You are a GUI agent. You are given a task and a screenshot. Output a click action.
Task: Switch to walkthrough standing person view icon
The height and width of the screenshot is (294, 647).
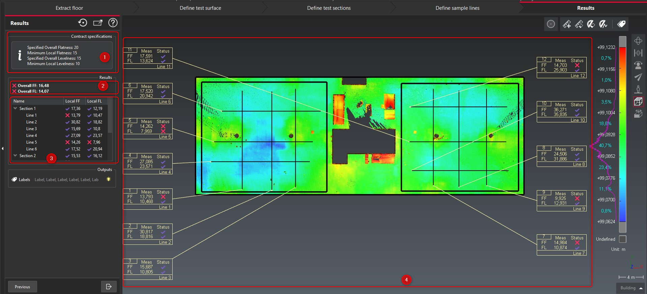[638, 89]
